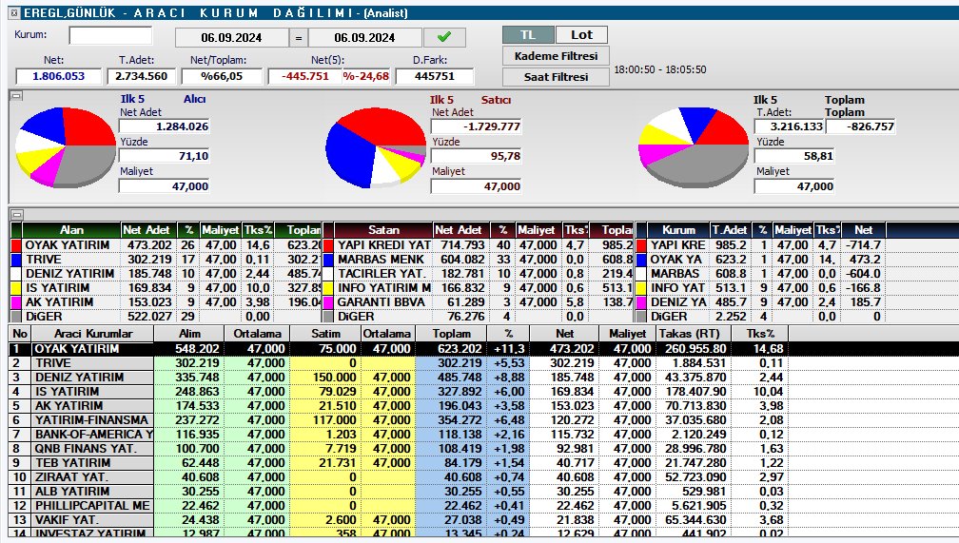Click Alıcı Net Adet value 1.284.026

tap(164, 126)
